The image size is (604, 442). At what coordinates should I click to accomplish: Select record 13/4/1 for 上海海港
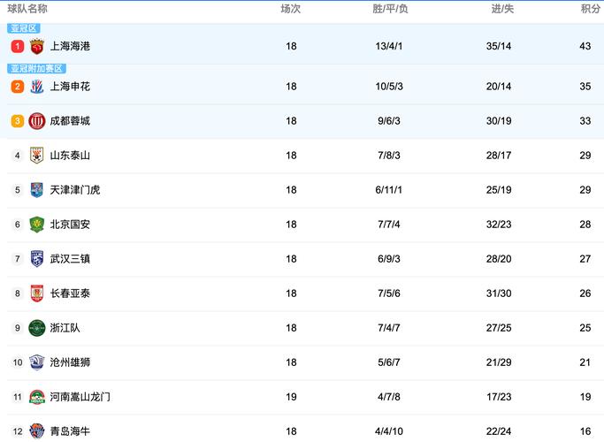[389, 46]
